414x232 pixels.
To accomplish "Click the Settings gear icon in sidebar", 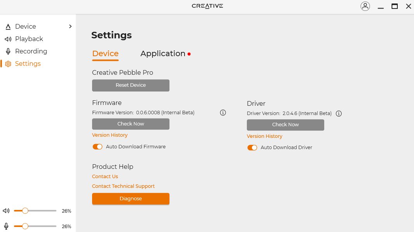I will [8, 64].
